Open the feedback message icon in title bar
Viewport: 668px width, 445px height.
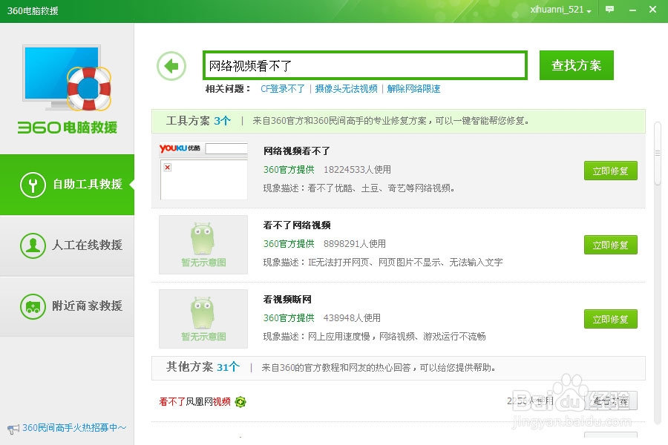pyautogui.click(x=609, y=8)
